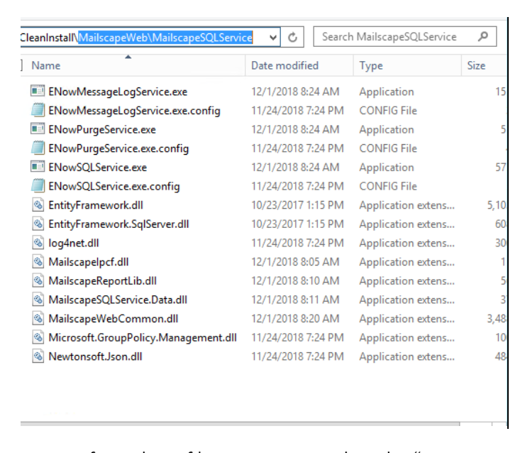Select file name log4net.dll
The image size is (525, 453).
pos(74,244)
